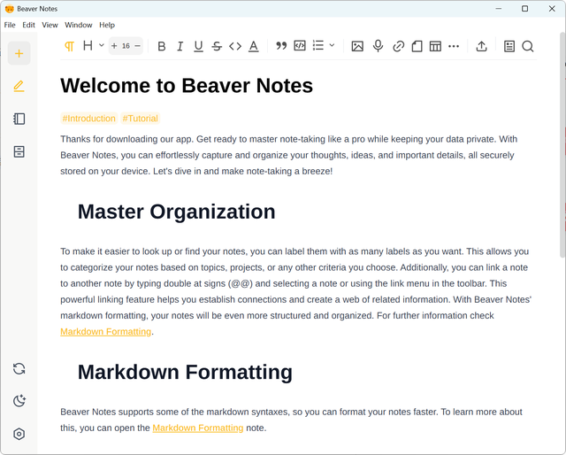566x455 pixels.
Task: Open the text color highlight tool
Action: point(254,46)
